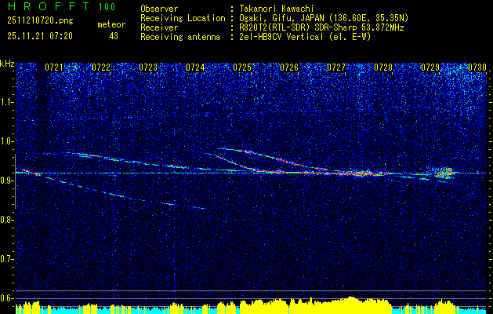The width and height of the screenshot is (493, 314).
Task: Click the 0.6 frequency axis label
Action: (7, 298)
